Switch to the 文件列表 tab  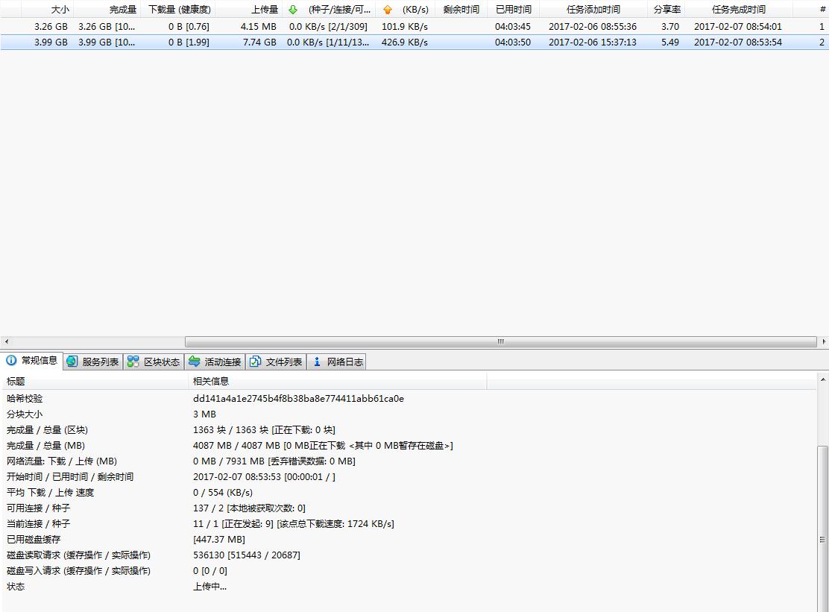(276, 362)
